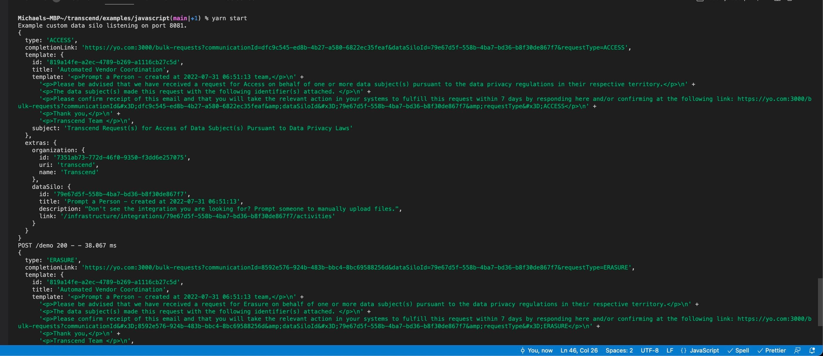Toggle the Prettier formatter status item
Viewport: 823px width, 356px height.
pyautogui.click(x=771, y=350)
